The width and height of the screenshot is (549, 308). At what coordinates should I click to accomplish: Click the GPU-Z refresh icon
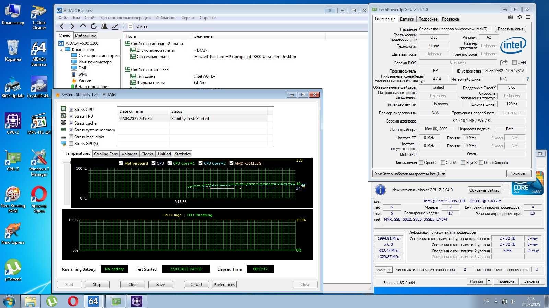click(519, 17)
